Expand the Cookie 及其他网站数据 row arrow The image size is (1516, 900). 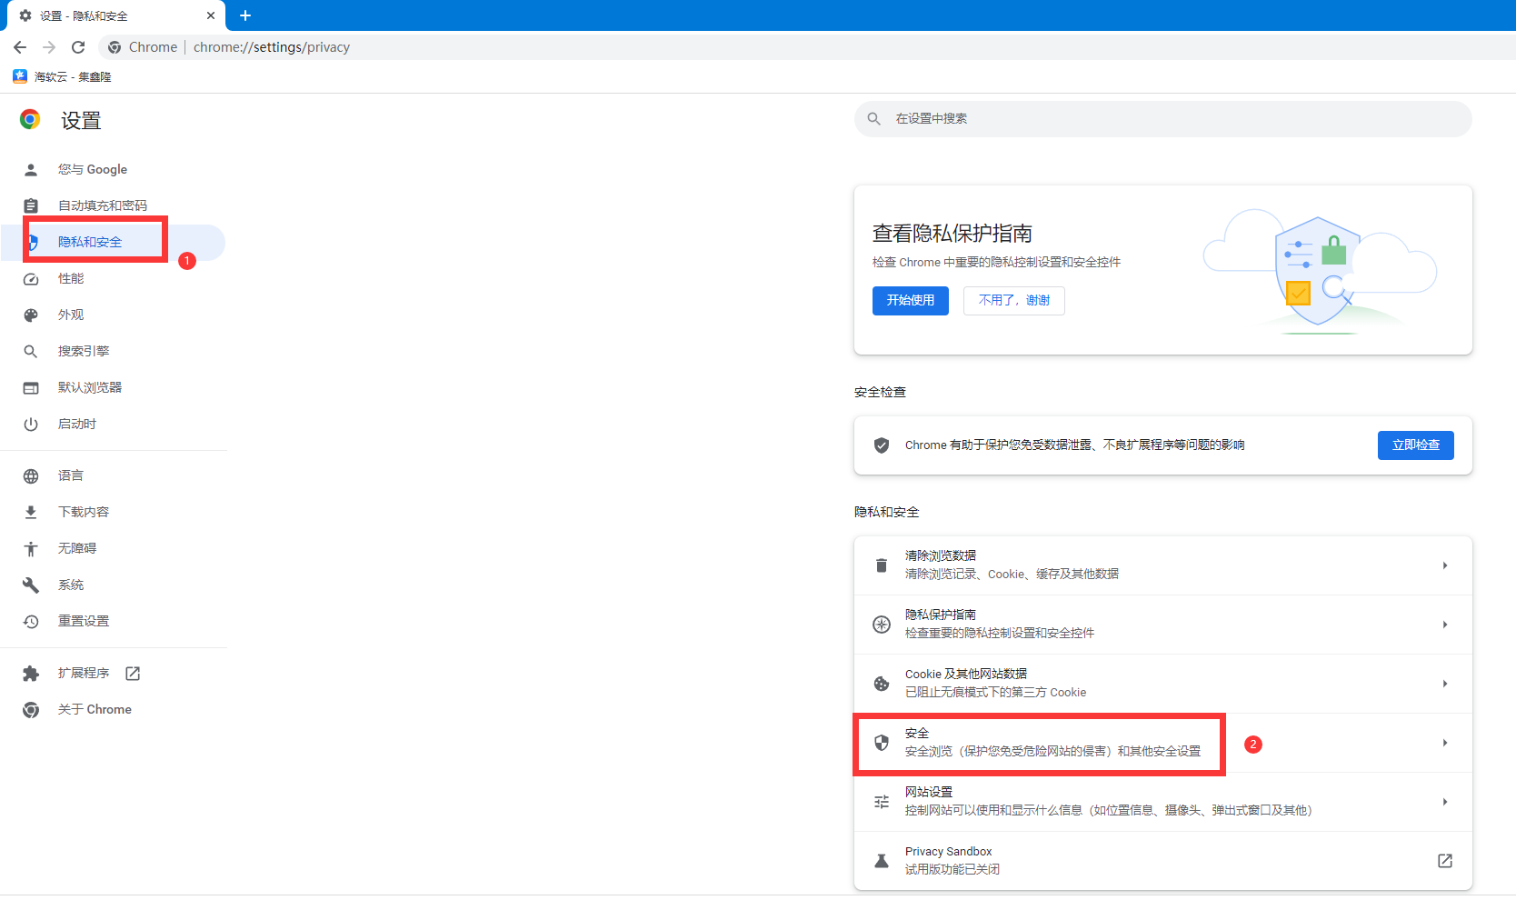click(x=1445, y=684)
